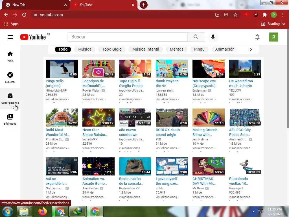Click the Topo Gigio Sveglia Presto thumbnail
Screen dimensions: 289x217
pos(135,69)
